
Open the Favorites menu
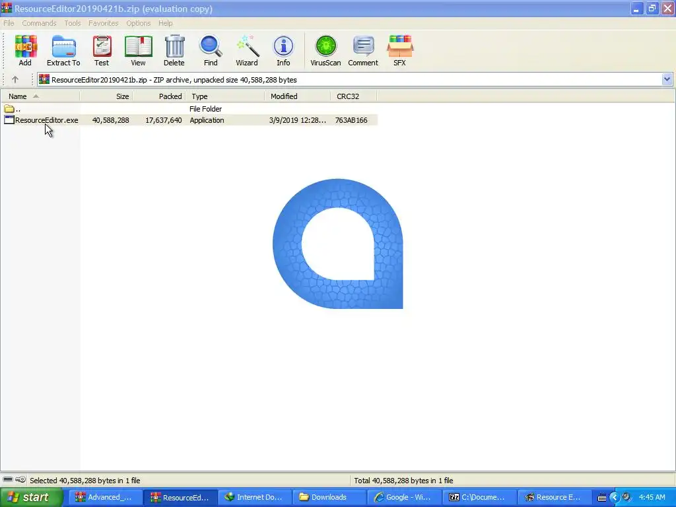click(104, 23)
